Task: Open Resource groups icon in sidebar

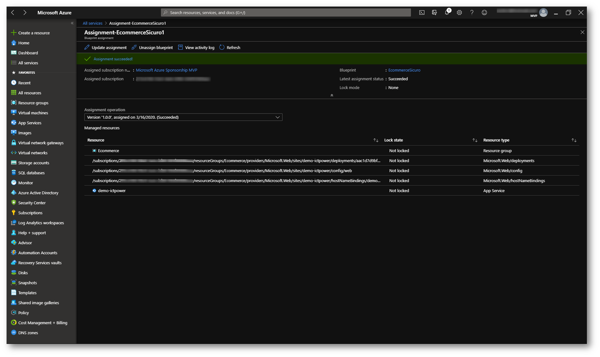Action: (x=14, y=103)
